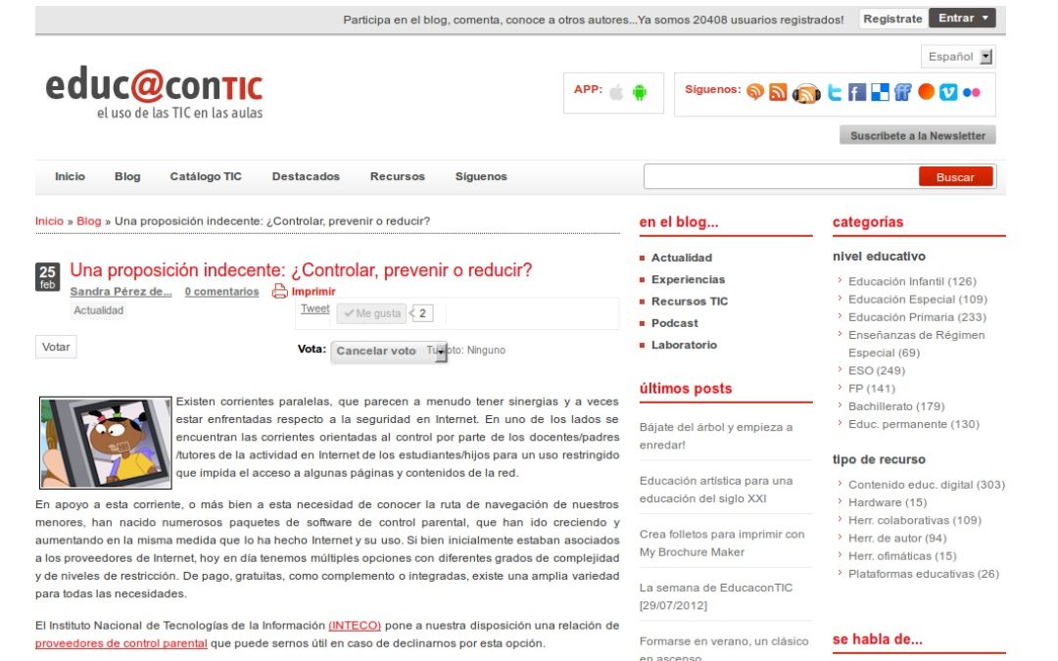
Task: Open the Apple iOS app link
Action: pos(616,92)
